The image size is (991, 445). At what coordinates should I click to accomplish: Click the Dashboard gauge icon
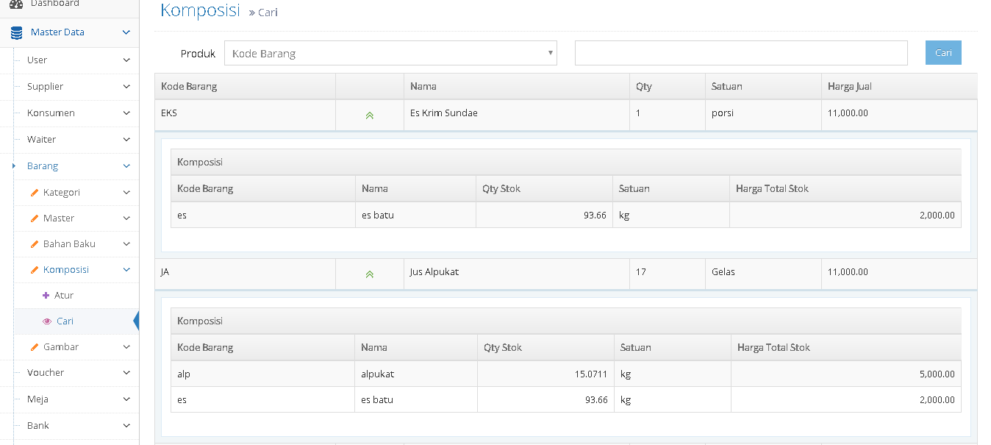tap(16, 4)
